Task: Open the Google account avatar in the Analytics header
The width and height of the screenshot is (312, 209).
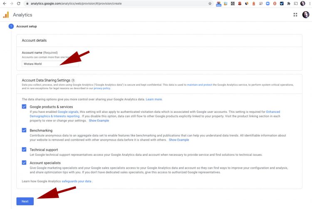Action: 306,15
